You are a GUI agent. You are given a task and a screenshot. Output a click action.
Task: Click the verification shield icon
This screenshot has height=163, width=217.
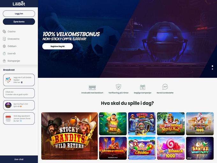click(x=118, y=87)
